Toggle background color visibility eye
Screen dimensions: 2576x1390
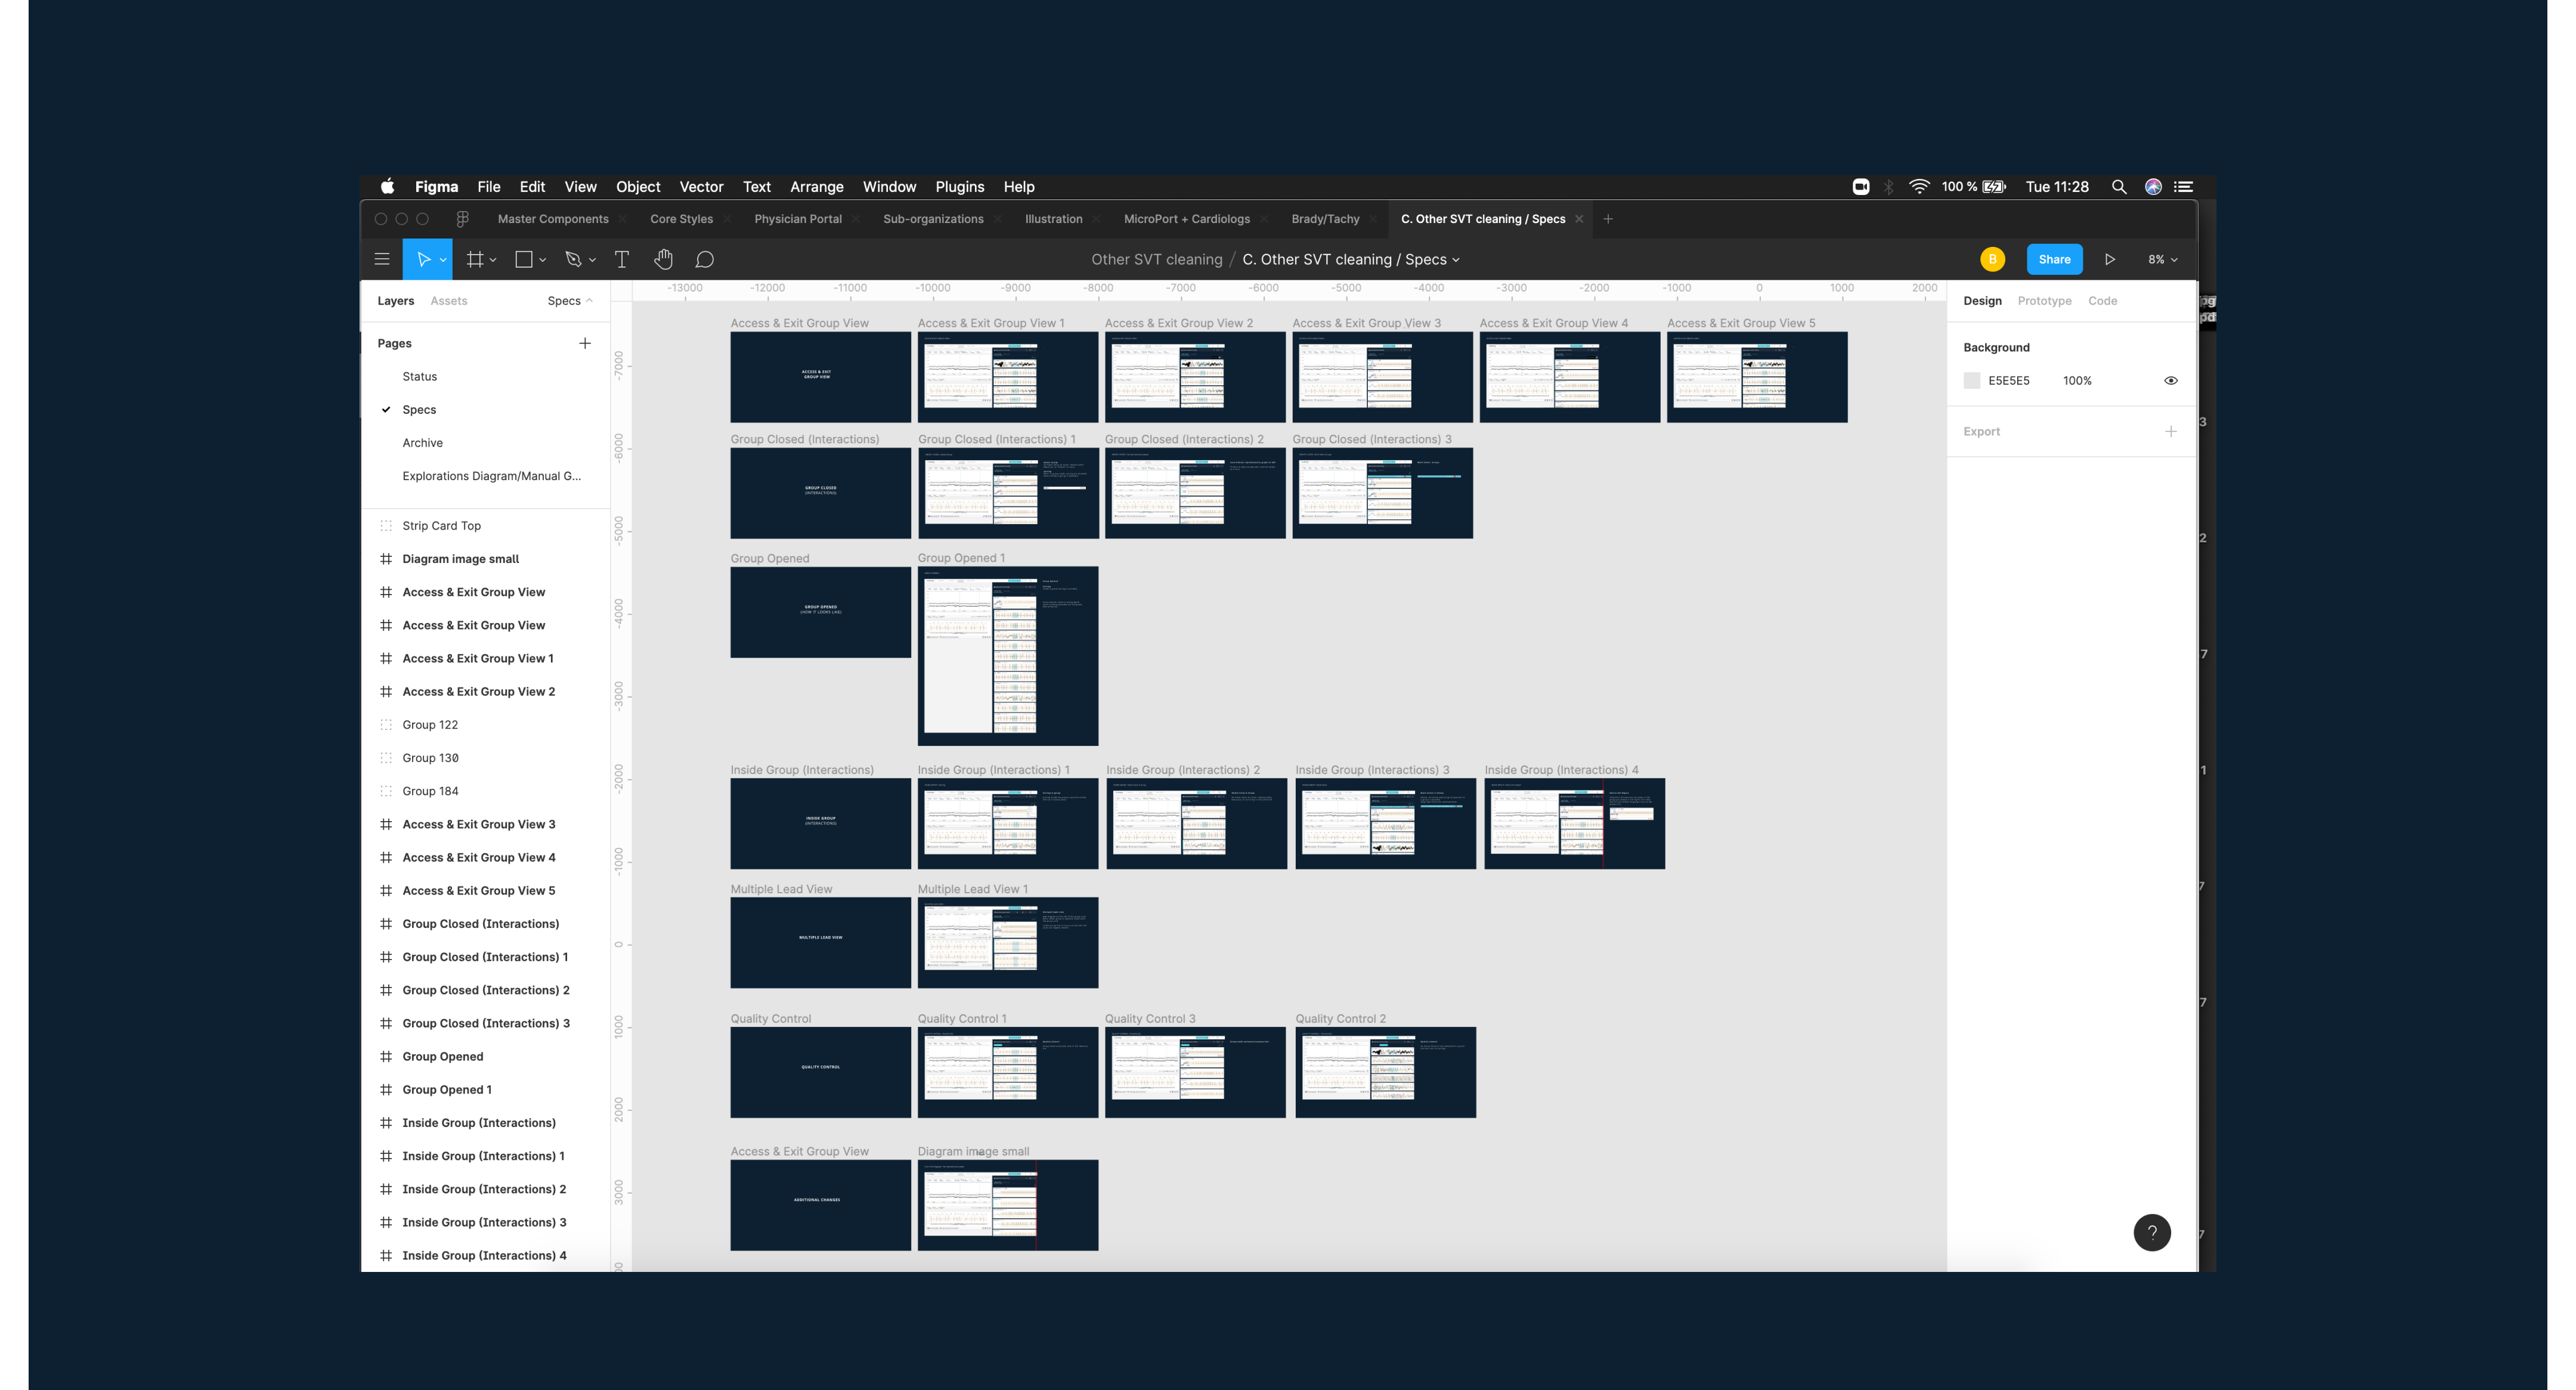2170,380
